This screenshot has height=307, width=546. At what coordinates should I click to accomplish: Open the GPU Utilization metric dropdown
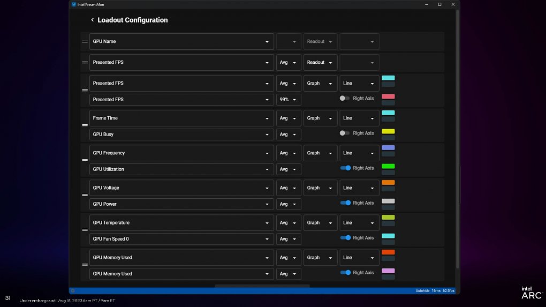(181, 169)
